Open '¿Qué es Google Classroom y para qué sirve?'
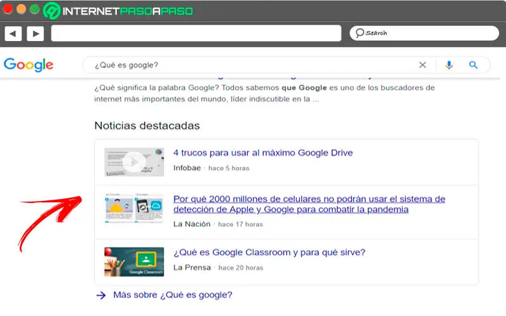506x316 pixels. coord(269,252)
